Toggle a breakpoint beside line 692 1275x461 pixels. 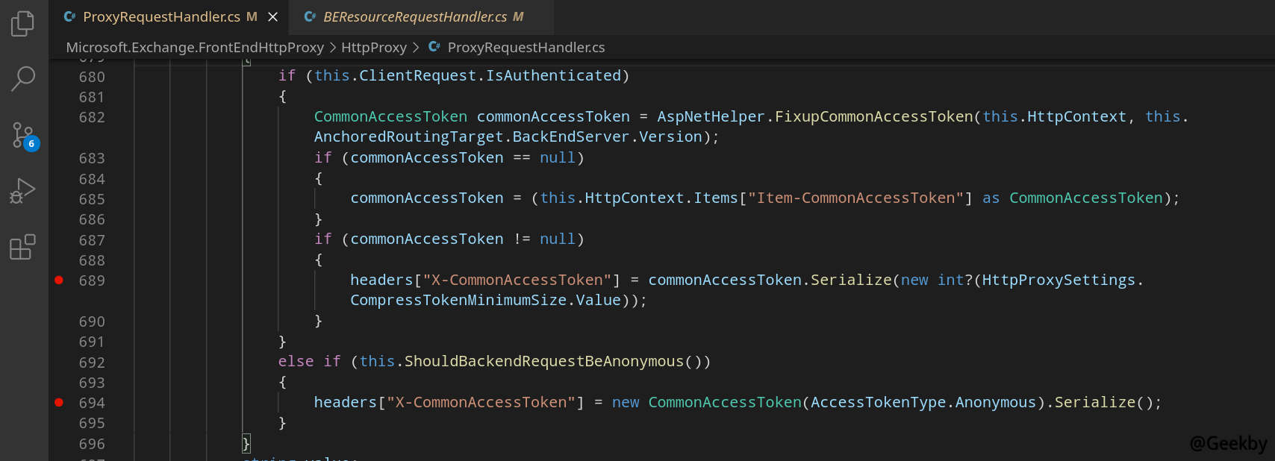(59, 363)
